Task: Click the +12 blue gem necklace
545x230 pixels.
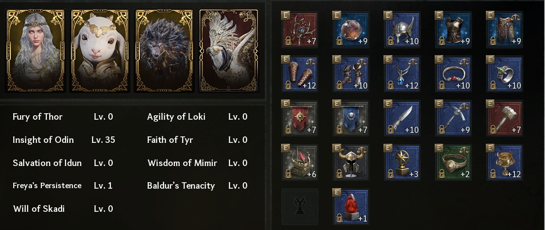Action: pos(402,74)
